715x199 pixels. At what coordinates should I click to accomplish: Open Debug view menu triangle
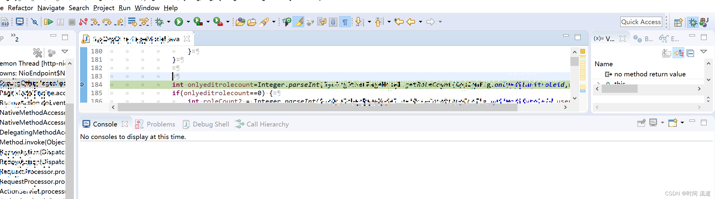(x=65, y=52)
